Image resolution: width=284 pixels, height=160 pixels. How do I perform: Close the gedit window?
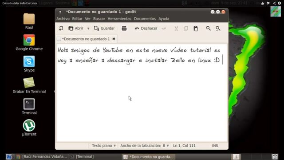[223, 12]
